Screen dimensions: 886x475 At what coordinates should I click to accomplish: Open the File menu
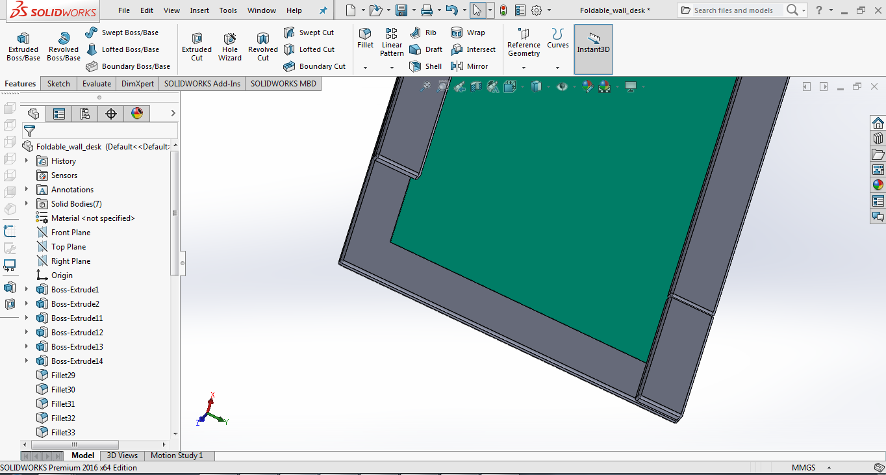coord(124,10)
